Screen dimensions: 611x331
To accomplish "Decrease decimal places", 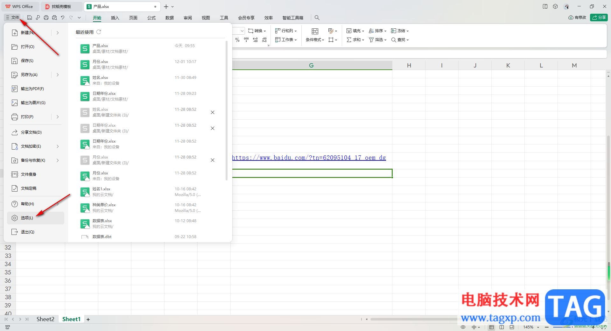I will (264, 40).
